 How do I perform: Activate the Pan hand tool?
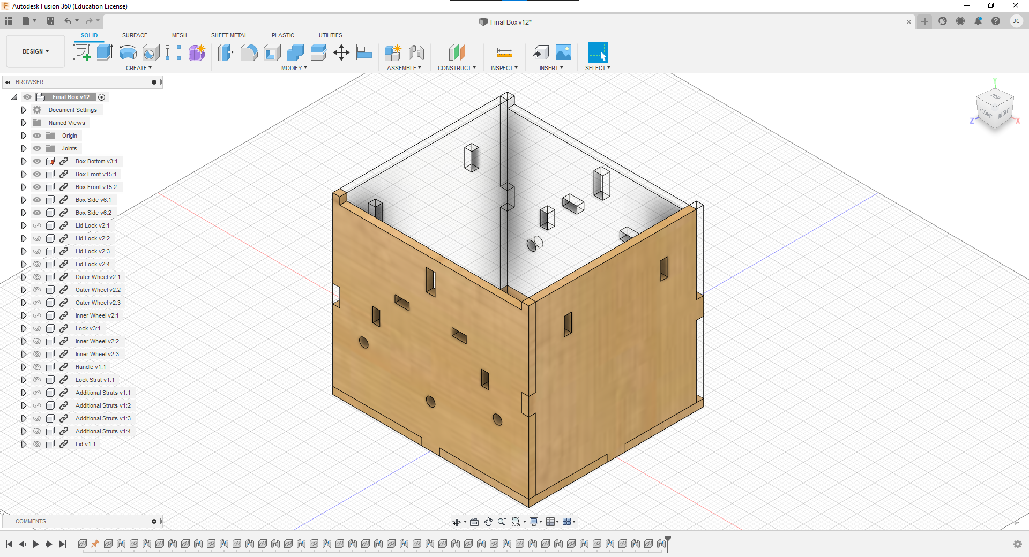pyautogui.click(x=488, y=522)
